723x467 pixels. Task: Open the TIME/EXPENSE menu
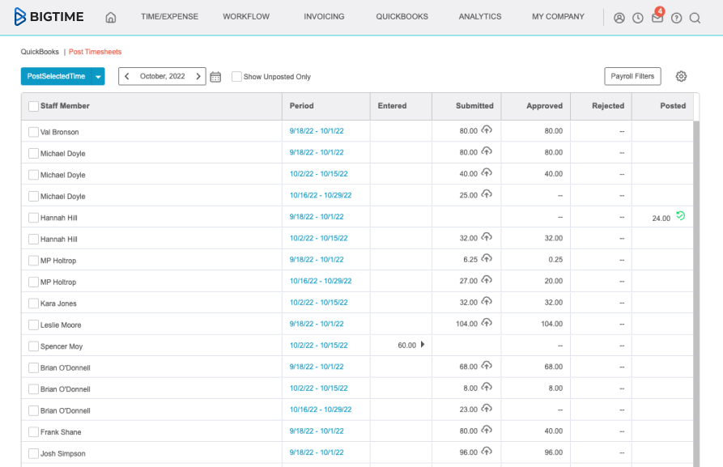click(x=170, y=17)
